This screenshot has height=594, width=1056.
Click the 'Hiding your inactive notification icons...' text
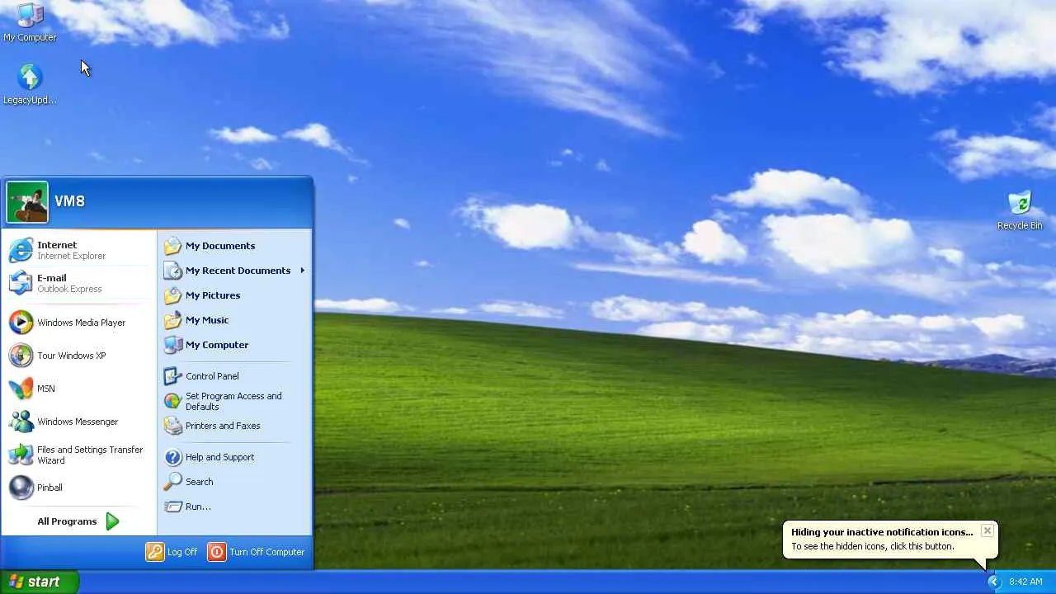coord(882,532)
